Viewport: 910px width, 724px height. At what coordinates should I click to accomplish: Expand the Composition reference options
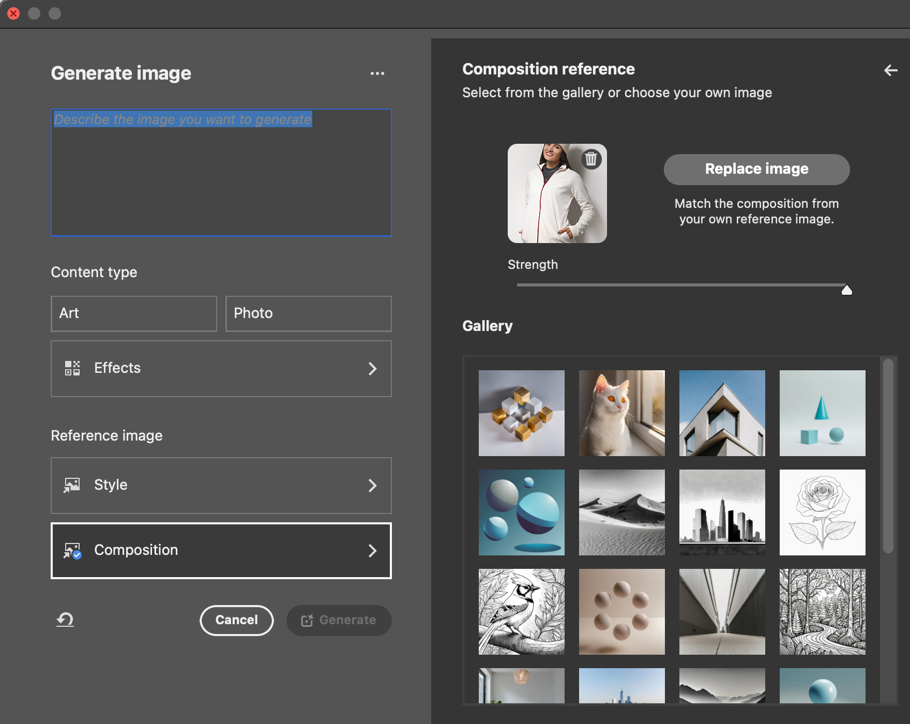(373, 551)
